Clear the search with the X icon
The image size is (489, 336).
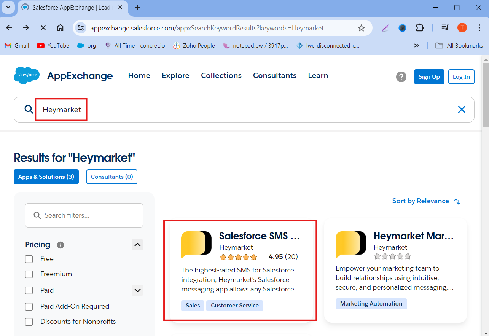[x=462, y=110]
